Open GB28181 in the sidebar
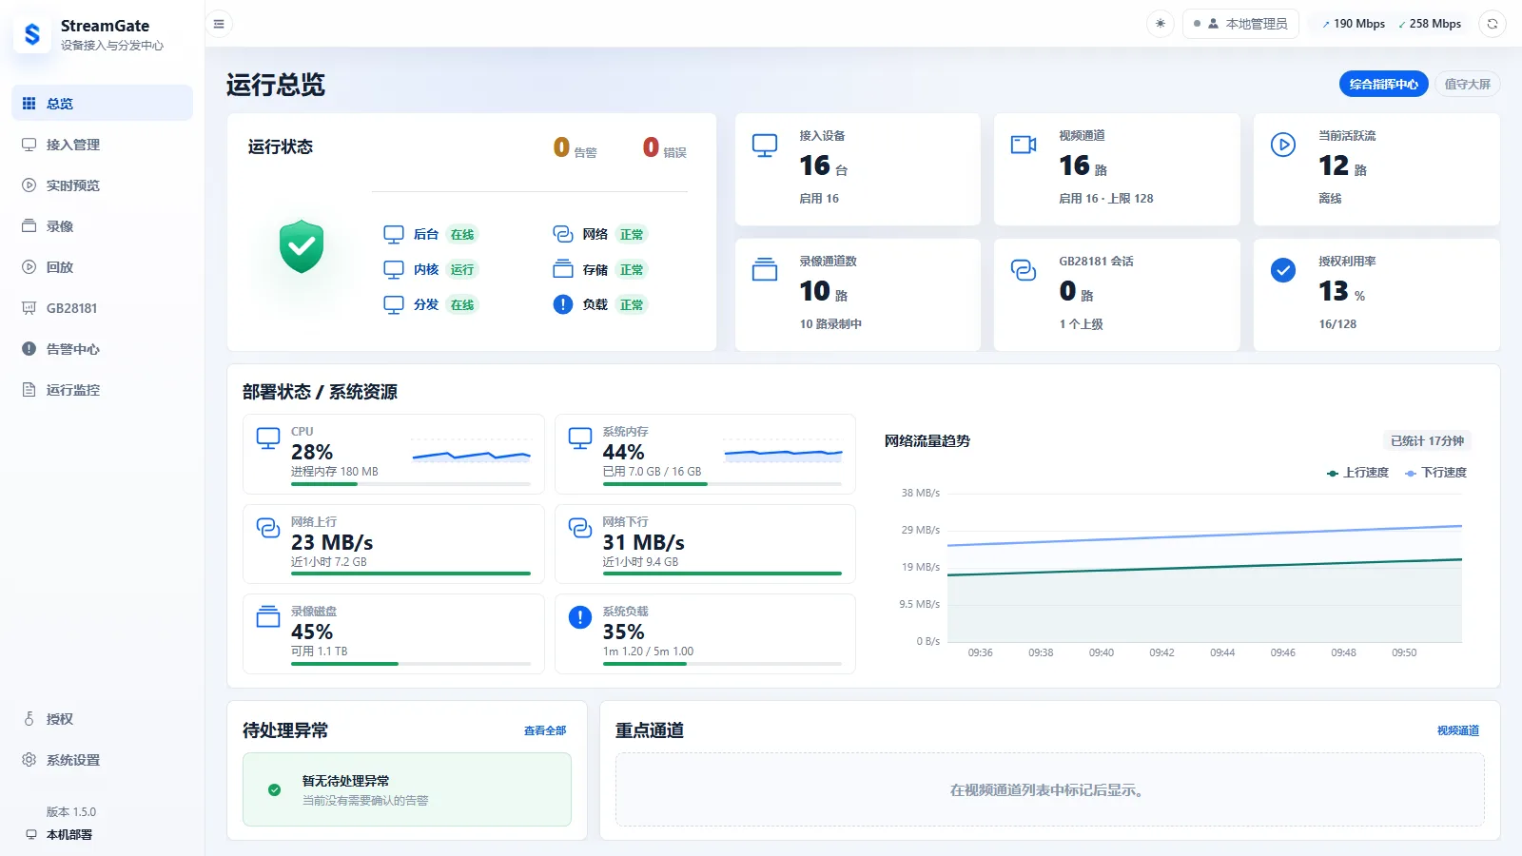The image size is (1522, 856). pyautogui.click(x=102, y=308)
